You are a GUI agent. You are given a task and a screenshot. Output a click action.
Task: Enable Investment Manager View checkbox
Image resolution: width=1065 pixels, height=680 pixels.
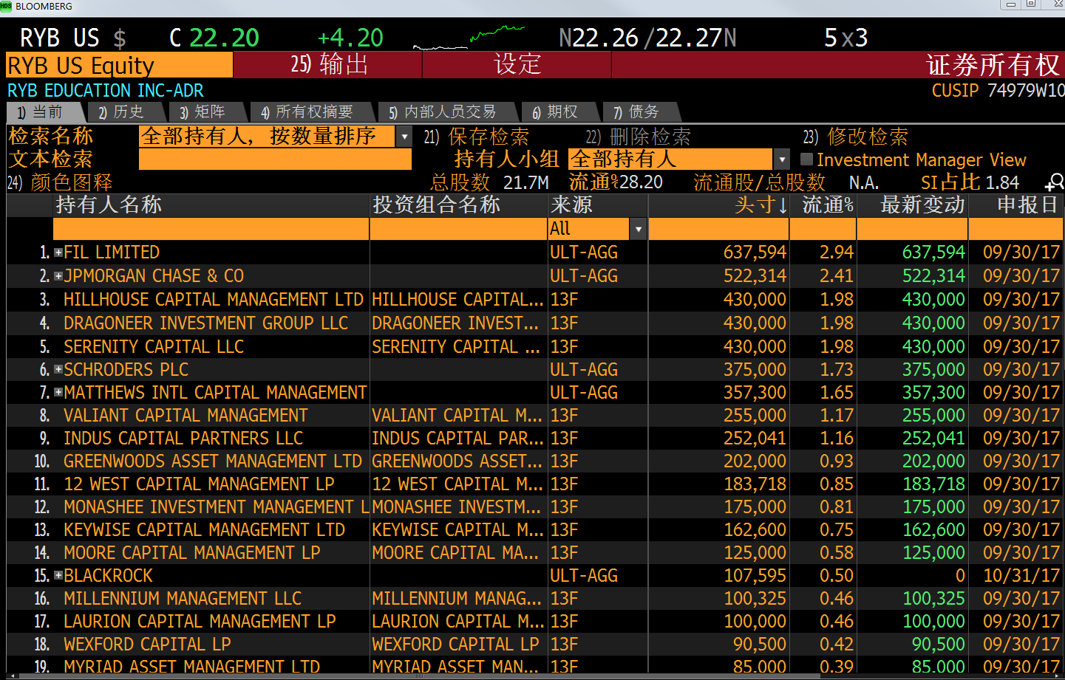coord(806,159)
